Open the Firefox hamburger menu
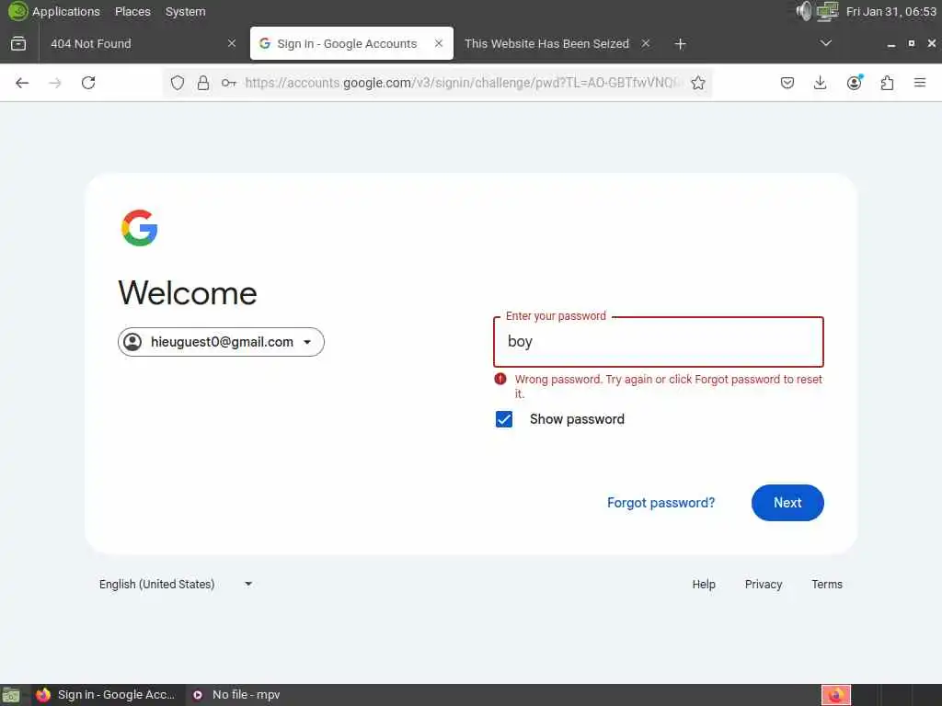This screenshot has width=942, height=706. [x=920, y=83]
